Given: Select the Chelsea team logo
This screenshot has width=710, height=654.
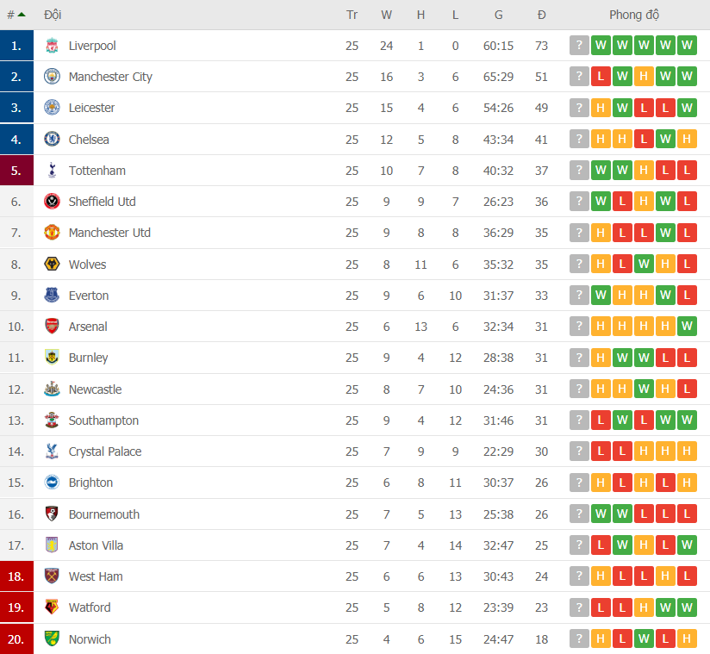Looking at the screenshot, I should click(52, 139).
